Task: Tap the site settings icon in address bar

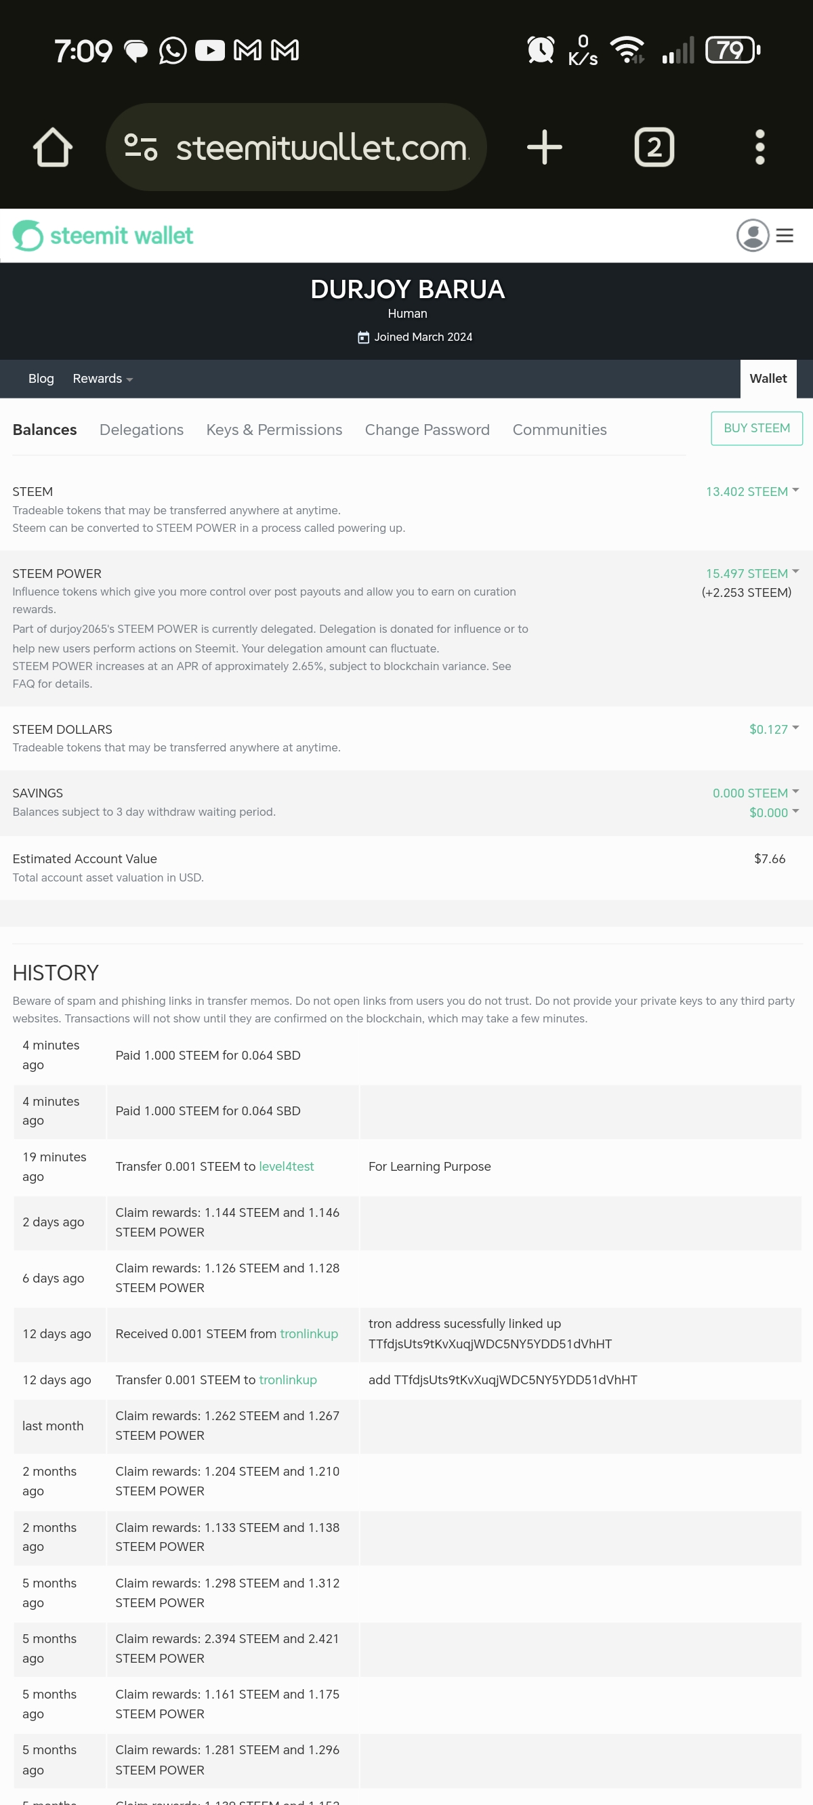Action: [140, 147]
